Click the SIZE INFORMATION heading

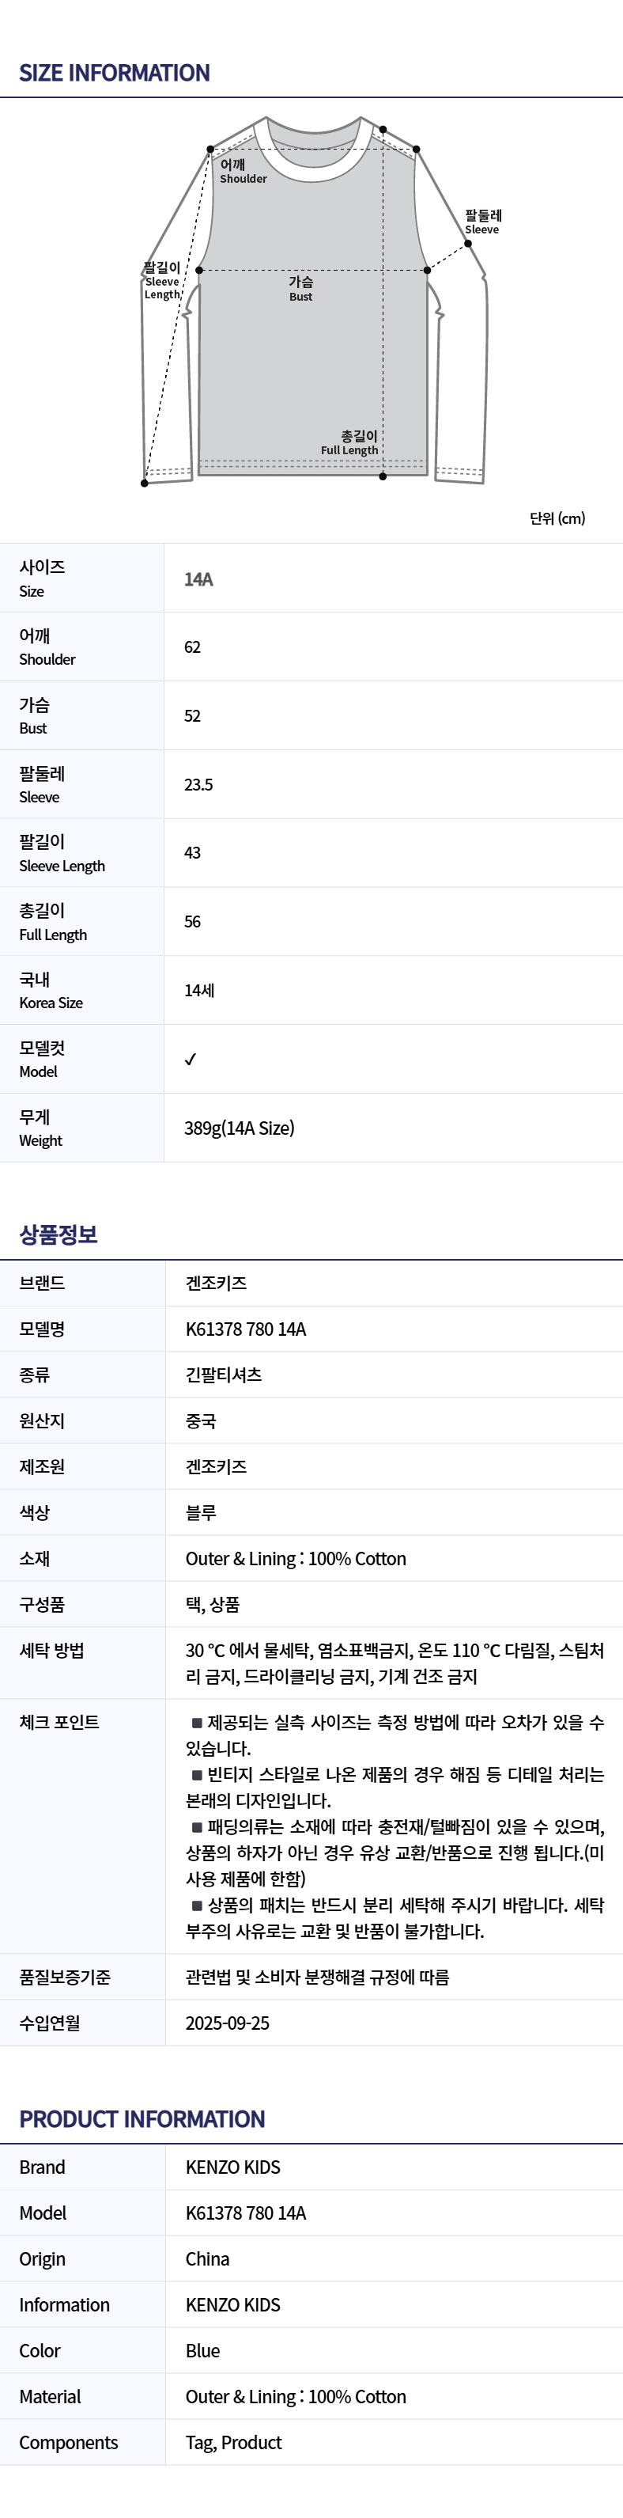point(115,74)
